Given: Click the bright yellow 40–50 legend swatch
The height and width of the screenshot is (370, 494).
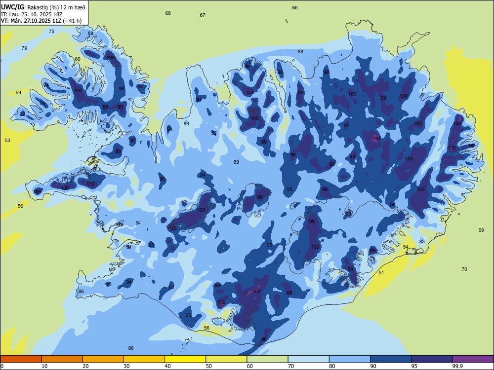Looking at the screenshot, I should [185, 359].
